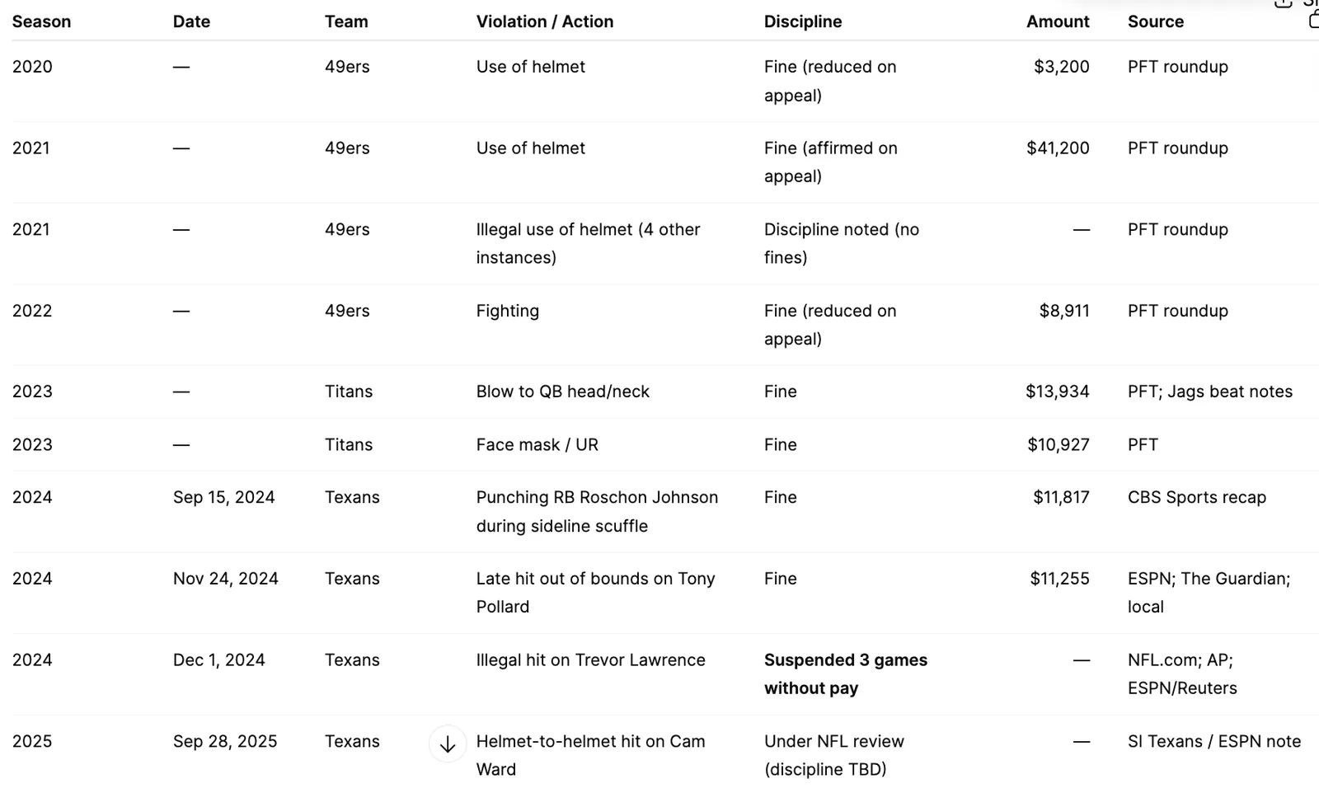Click the scroll-to-bottom down arrow button
Viewport: 1319px width, 793px height.
click(x=448, y=744)
